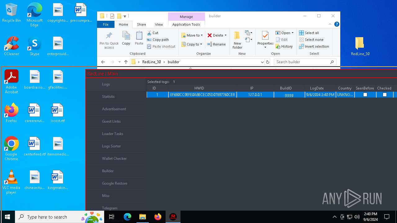Switch to the View ribbon tab
The height and width of the screenshot is (223, 397).
coord(159,24)
